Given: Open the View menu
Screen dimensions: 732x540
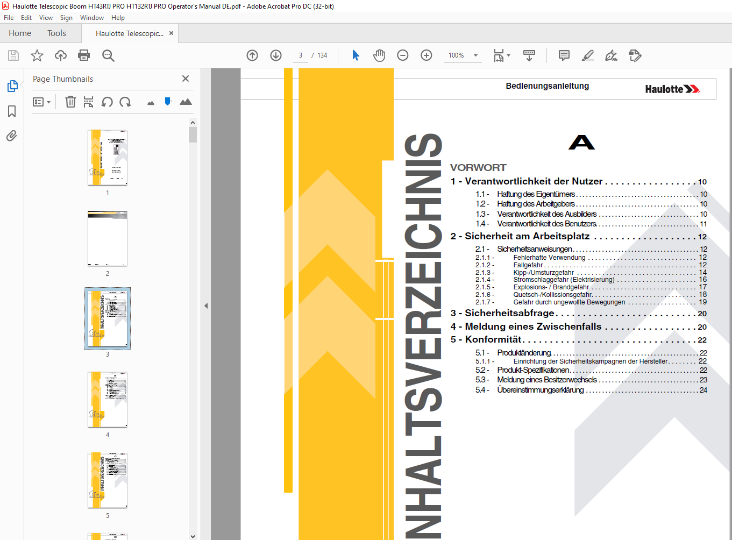Looking at the screenshot, I should click(x=46, y=18).
